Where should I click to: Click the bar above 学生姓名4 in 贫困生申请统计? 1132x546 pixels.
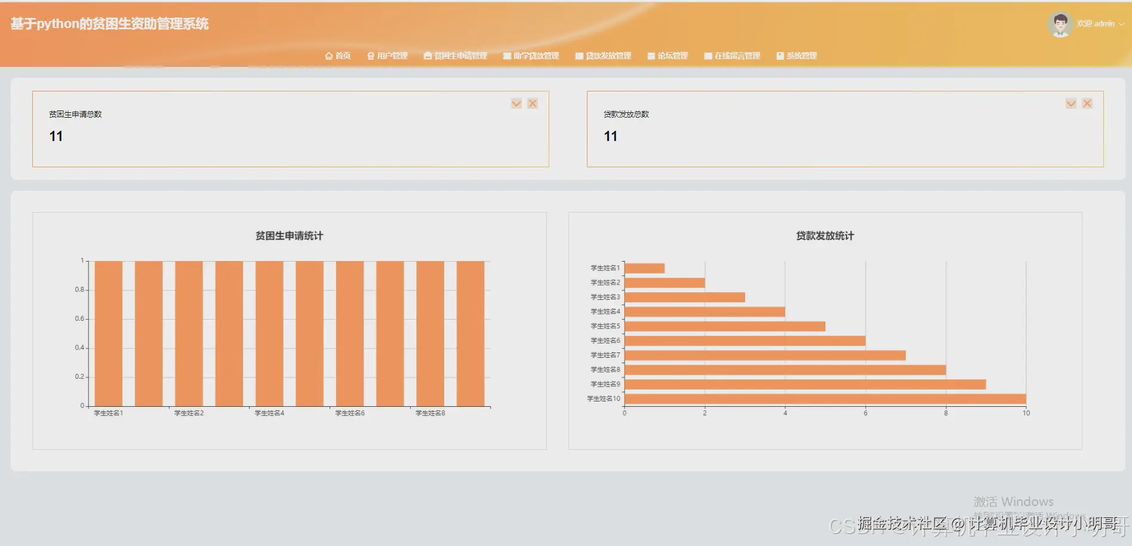click(x=269, y=333)
